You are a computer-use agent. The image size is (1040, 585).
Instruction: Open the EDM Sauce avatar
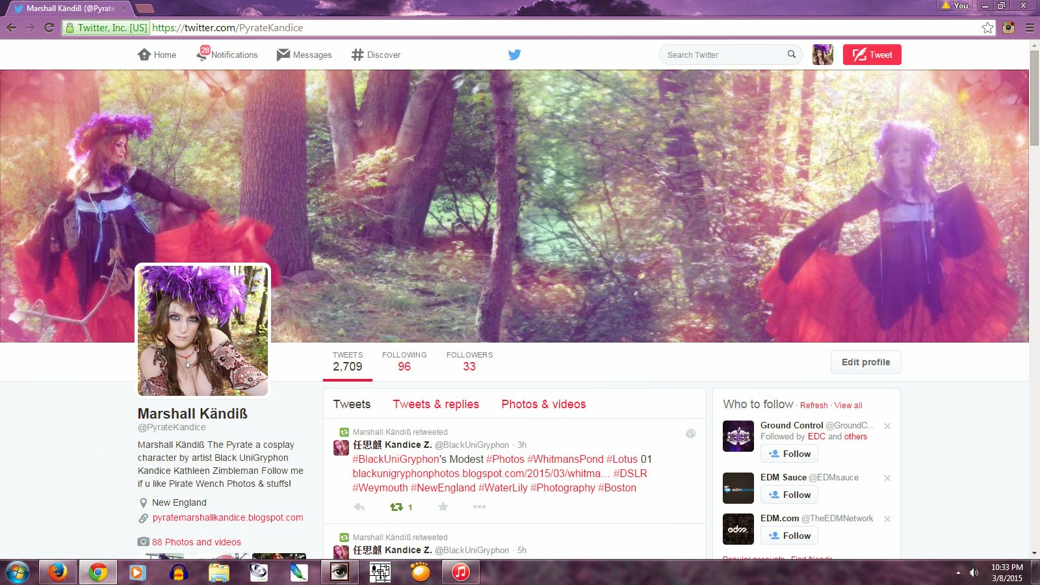pos(738,488)
